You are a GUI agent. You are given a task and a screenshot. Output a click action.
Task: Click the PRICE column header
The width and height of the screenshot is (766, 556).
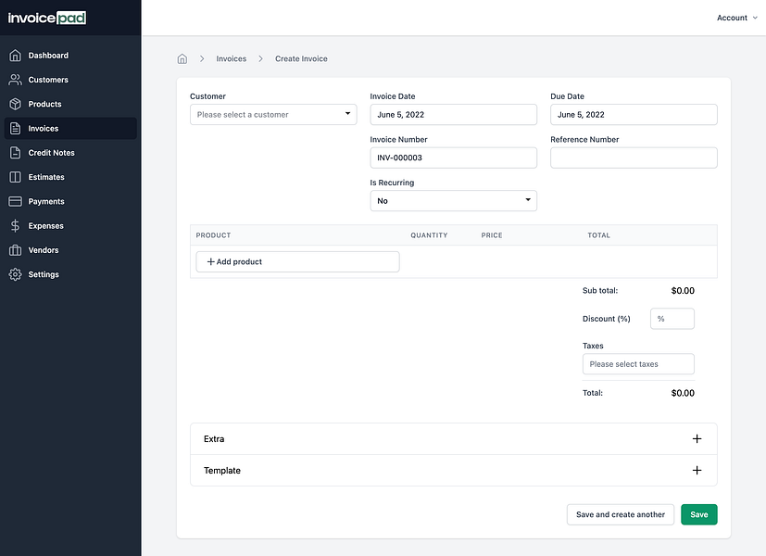click(492, 235)
